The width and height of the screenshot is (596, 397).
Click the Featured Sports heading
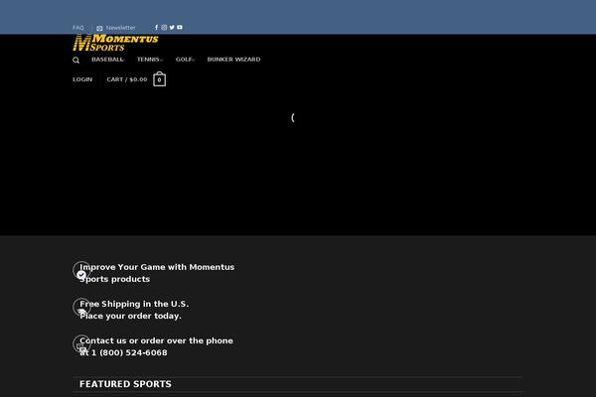(125, 384)
